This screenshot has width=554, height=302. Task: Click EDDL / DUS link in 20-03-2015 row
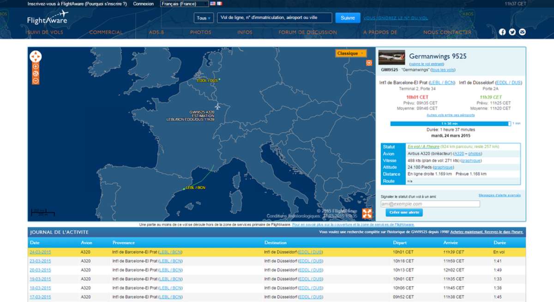(x=310, y=270)
